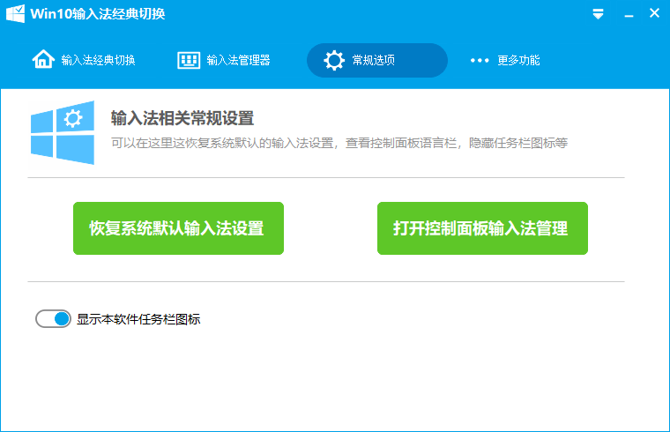
Task: Click the keyboard icon for 输入法管理器
Action: [189, 60]
